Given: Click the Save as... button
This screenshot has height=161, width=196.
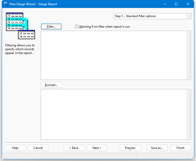Looking at the screenshot, I should pos(157,148).
